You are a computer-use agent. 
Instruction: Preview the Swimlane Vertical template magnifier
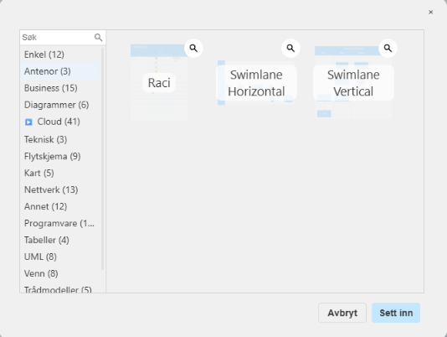(388, 49)
